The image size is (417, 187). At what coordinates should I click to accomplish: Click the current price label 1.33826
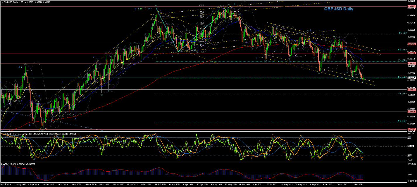click(x=412, y=78)
